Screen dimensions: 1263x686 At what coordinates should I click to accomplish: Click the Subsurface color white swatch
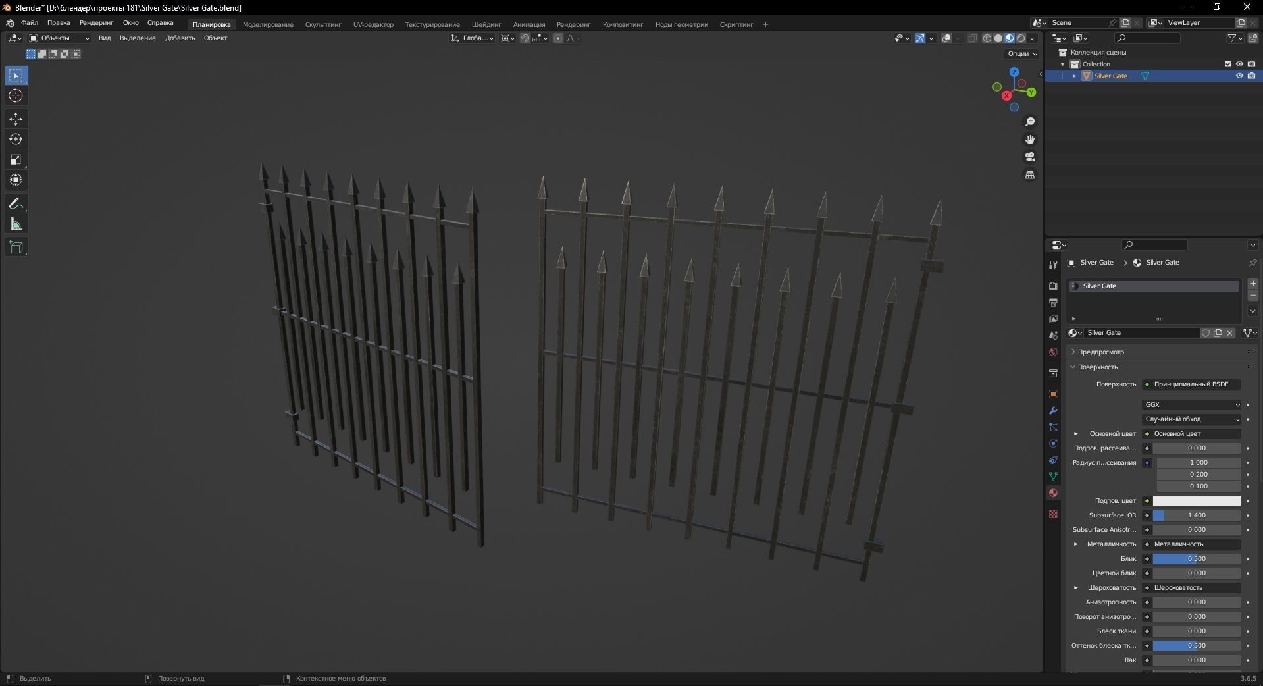click(1197, 501)
